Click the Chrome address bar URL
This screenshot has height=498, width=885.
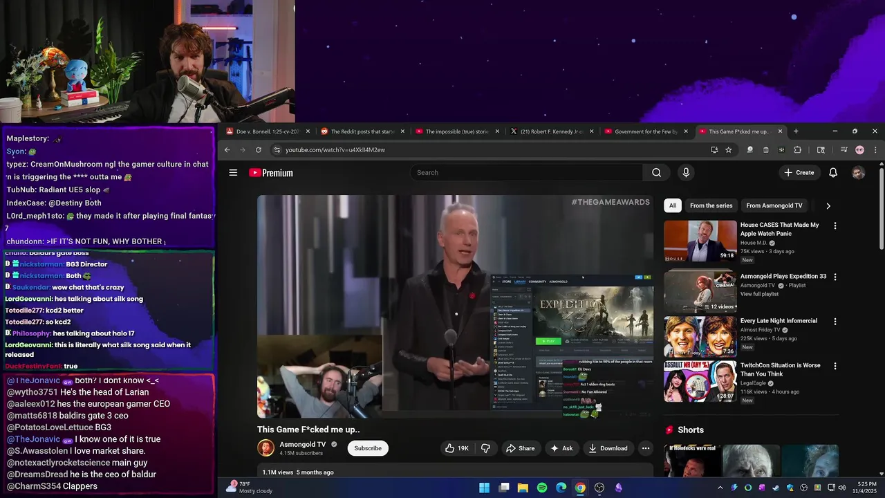[335, 150]
